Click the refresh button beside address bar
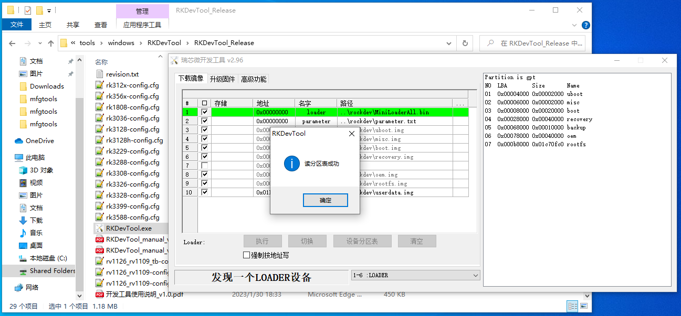This screenshot has width=681, height=316. click(x=465, y=43)
